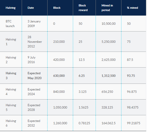Click the Block reward column header
This screenshot has width=147, height=132.
pos(83,8)
